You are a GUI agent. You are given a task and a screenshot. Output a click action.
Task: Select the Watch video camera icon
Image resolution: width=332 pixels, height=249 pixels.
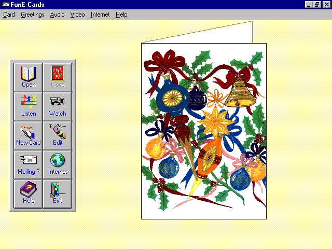tap(58, 106)
